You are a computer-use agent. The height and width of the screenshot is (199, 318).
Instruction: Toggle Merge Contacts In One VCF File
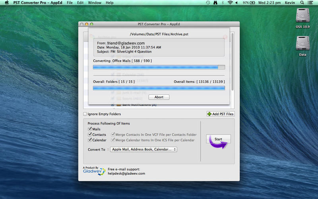click(113, 135)
